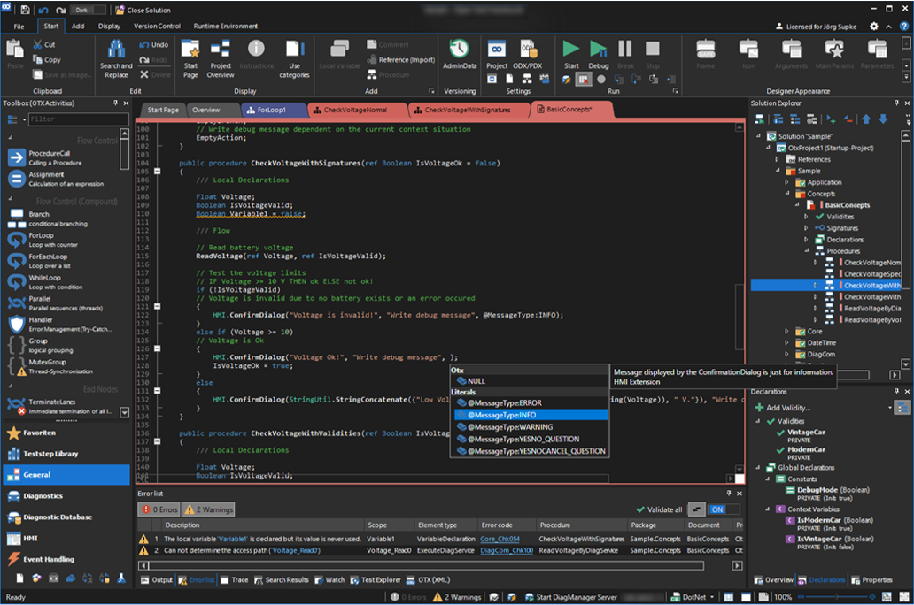This screenshot has height=605, width=914.
Task: Select @MessageType:INFO from the literals popup
Action: tap(505, 414)
